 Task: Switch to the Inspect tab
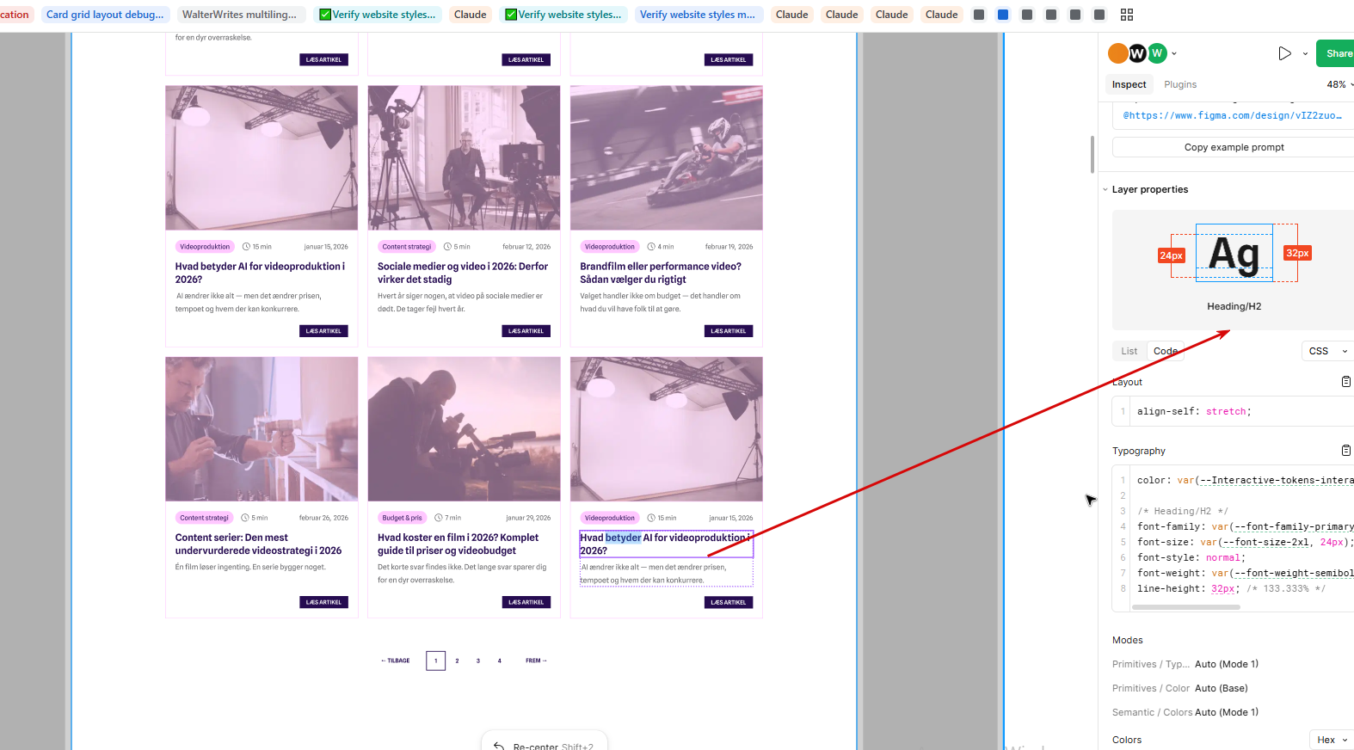[1129, 84]
